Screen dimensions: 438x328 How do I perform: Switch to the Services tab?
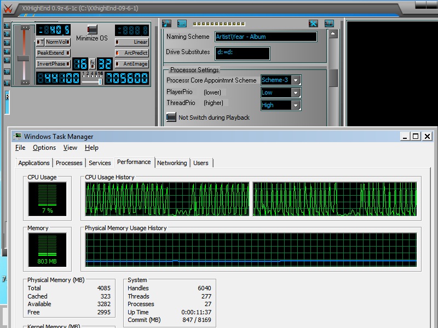(100, 163)
